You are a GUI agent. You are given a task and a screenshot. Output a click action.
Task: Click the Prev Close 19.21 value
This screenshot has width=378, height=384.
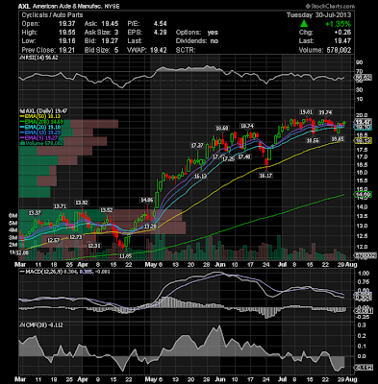(67, 50)
